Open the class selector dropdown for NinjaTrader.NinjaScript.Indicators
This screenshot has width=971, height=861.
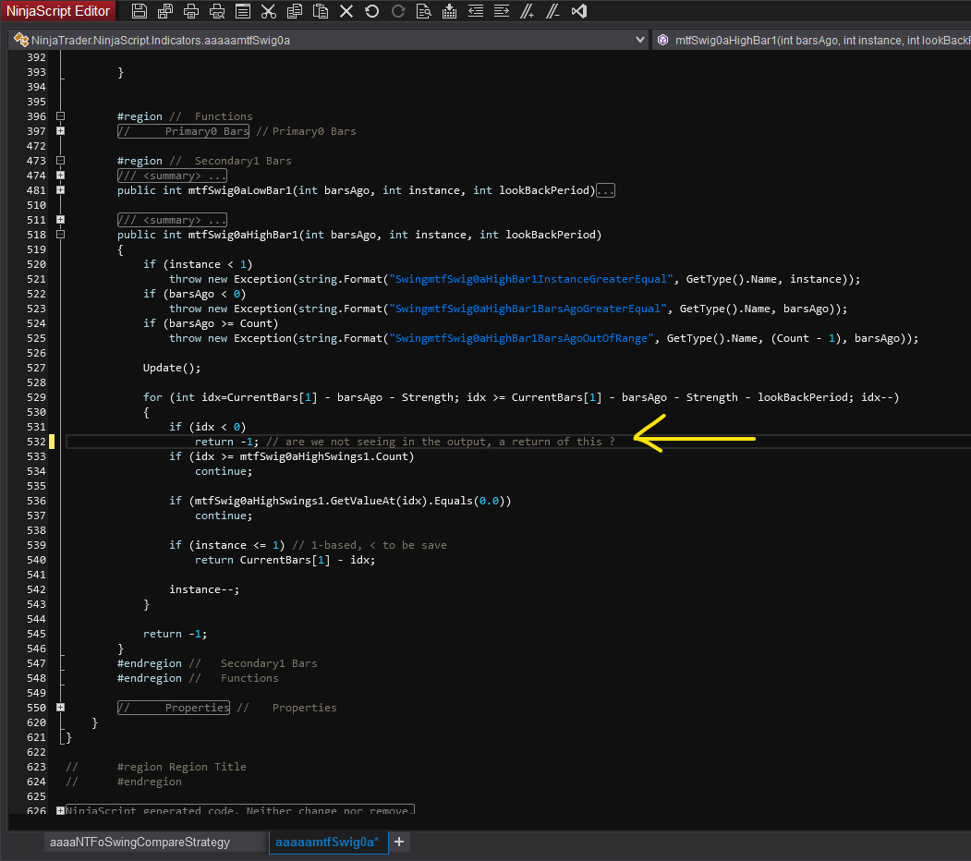pyautogui.click(x=641, y=40)
